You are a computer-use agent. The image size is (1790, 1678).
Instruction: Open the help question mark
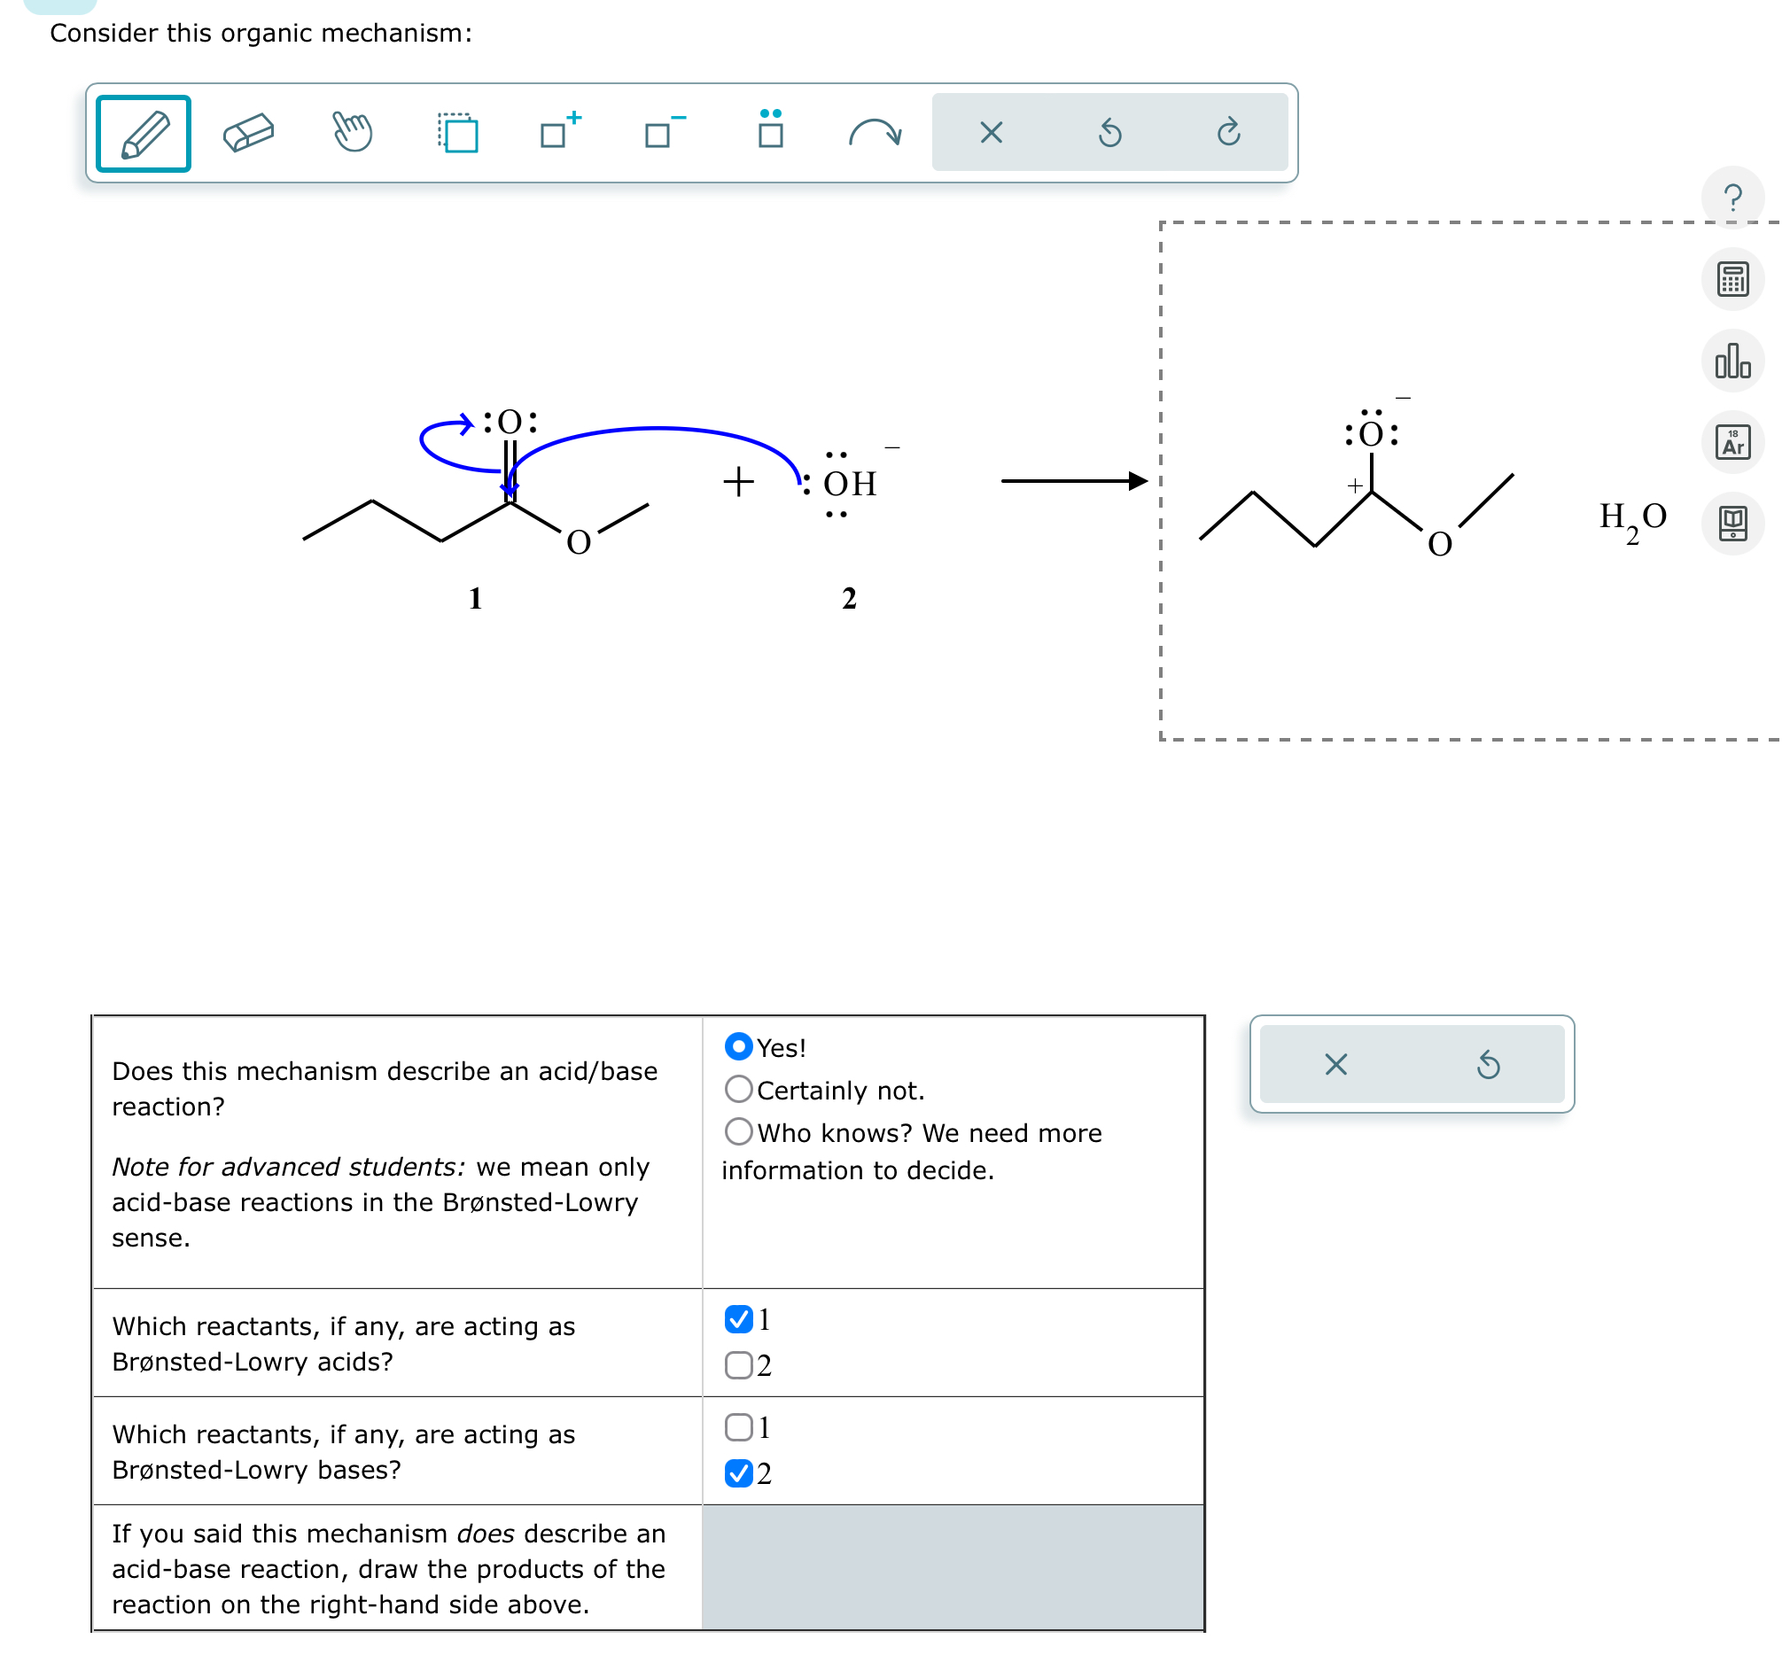click(1732, 198)
